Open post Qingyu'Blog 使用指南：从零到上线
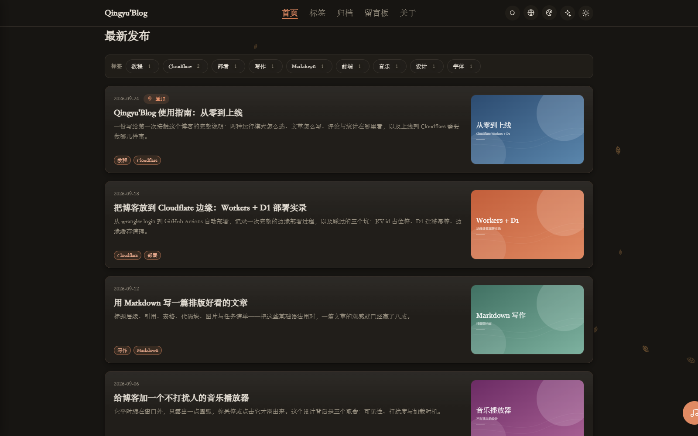Viewport: 698px width, 436px height. (178, 113)
